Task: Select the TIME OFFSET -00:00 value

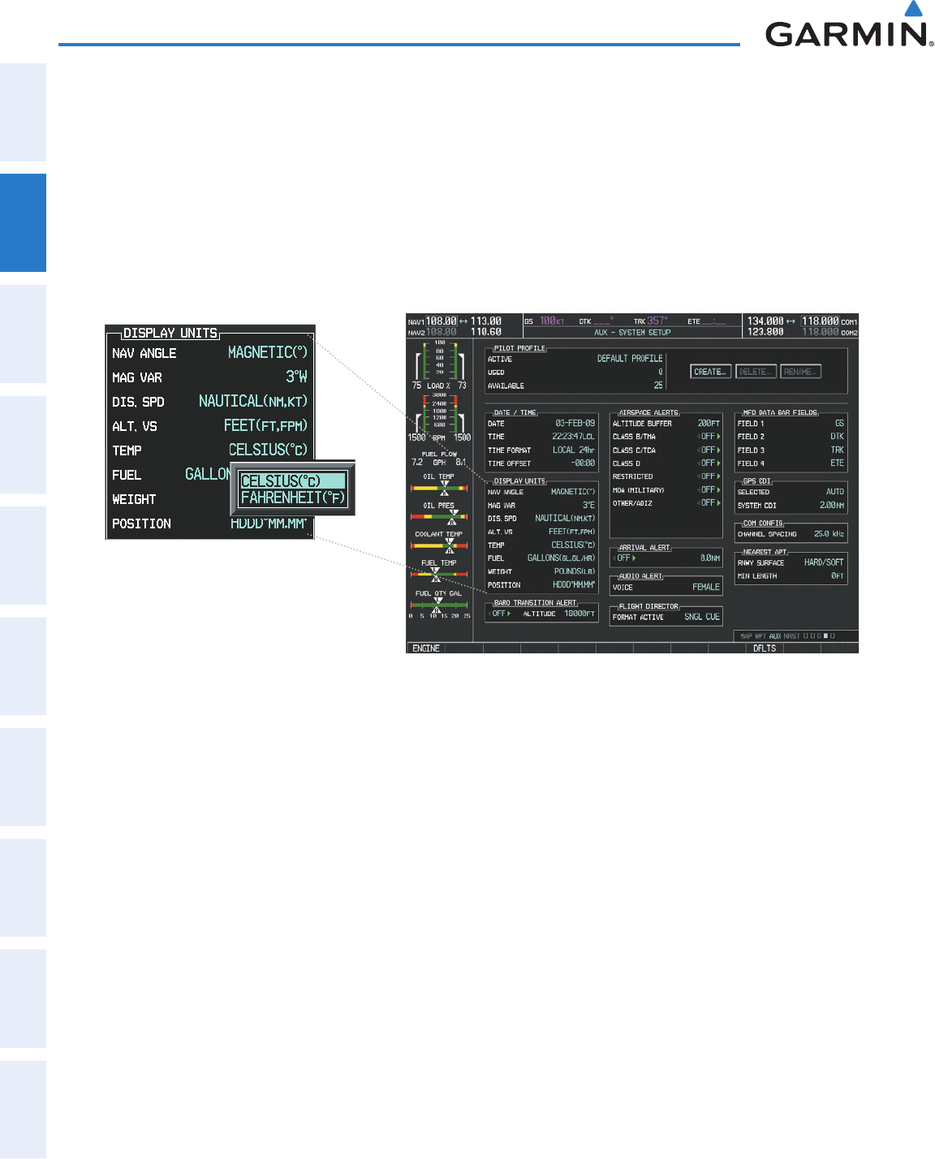Action: pos(583,463)
